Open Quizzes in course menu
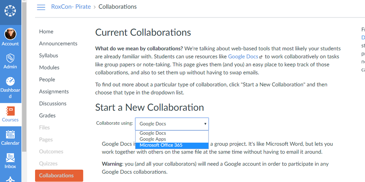The width and height of the screenshot is (365, 182). (48, 164)
